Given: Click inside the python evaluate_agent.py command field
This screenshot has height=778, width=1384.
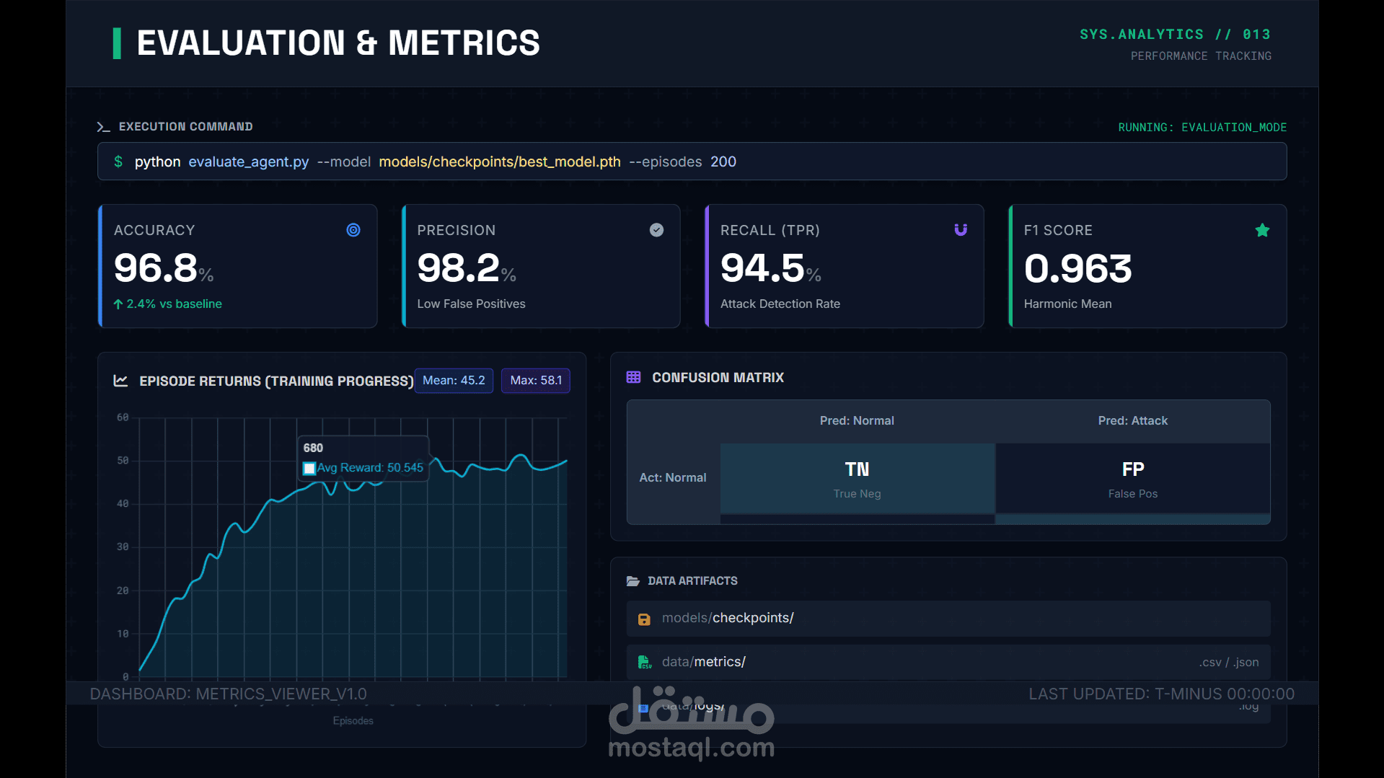Looking at the screenshot, I should coord(692,162).
